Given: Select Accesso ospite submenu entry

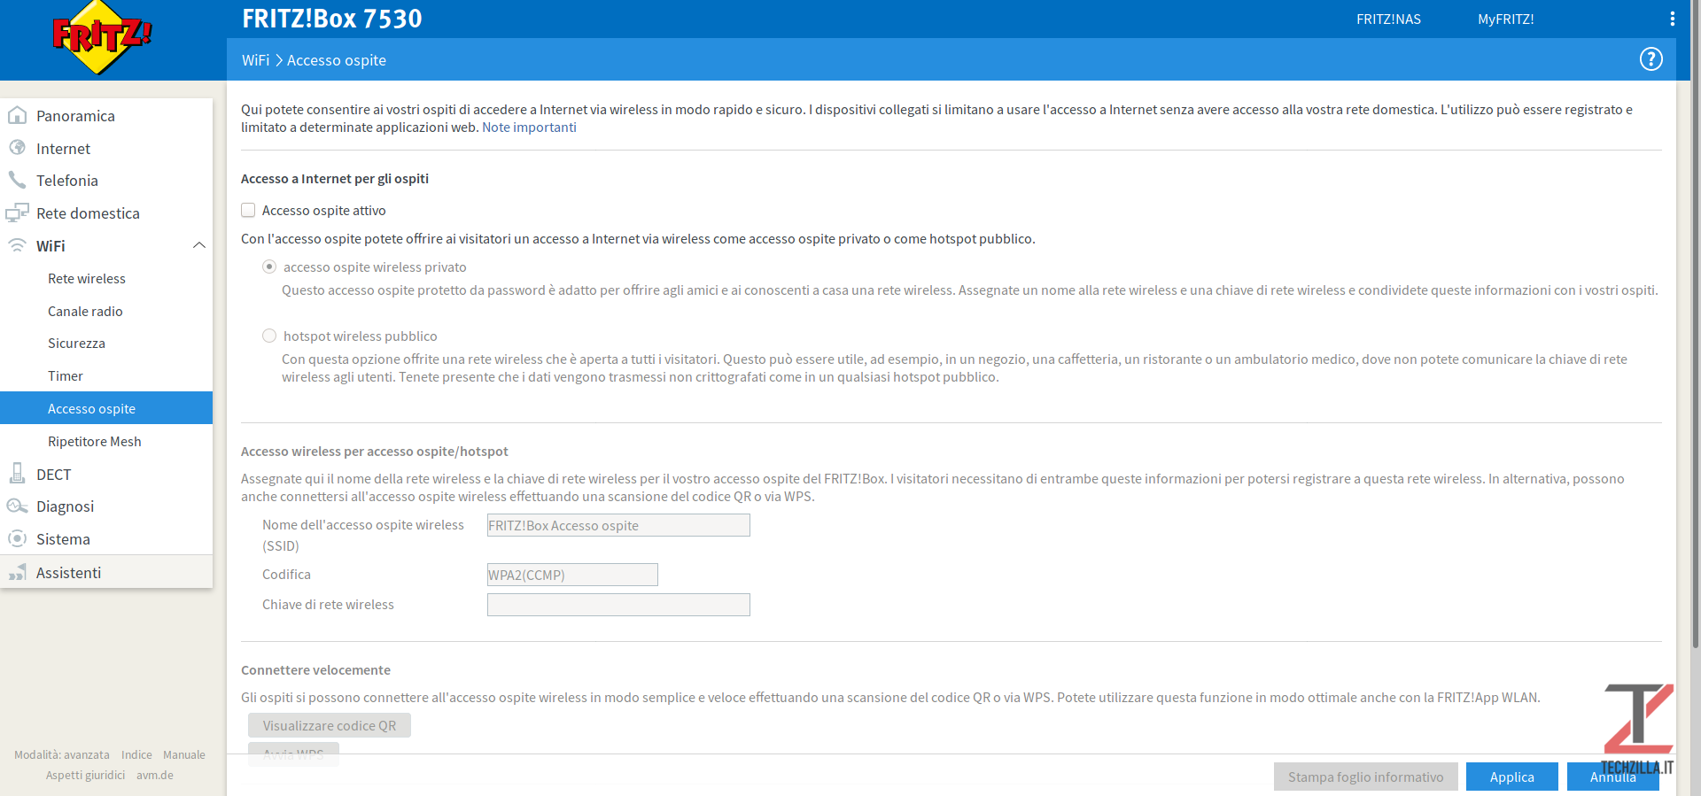Looking at the screenshot, I should point(106,408).
